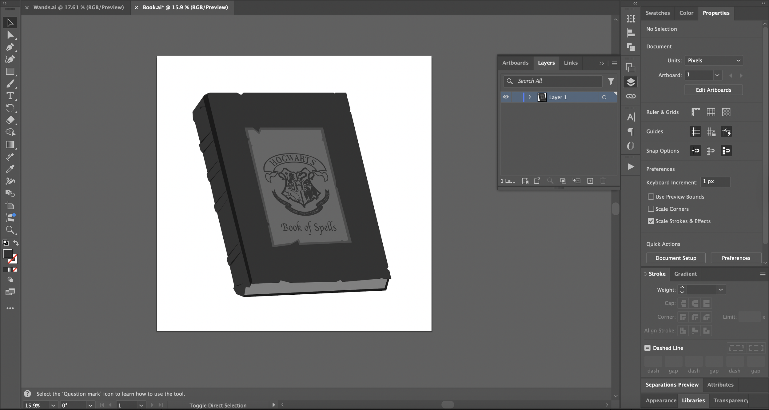Create new layer in Layers panel
Screen dimensions: 769x410
[x=590, y=181]
